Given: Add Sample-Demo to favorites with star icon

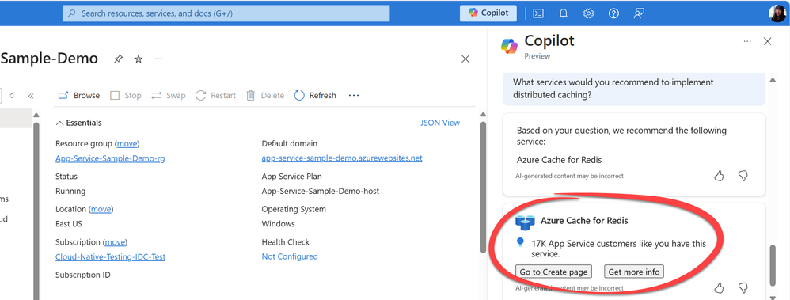Looking at the screenshot, I should (139, 59).
